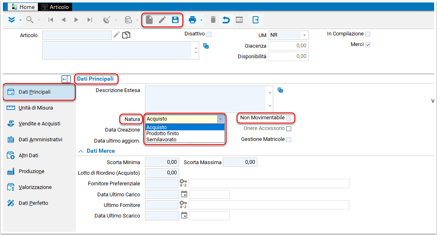Viewport: 437px width, 235px height.
Task: Open Dati Perfetto section
Action: point(39,203)
